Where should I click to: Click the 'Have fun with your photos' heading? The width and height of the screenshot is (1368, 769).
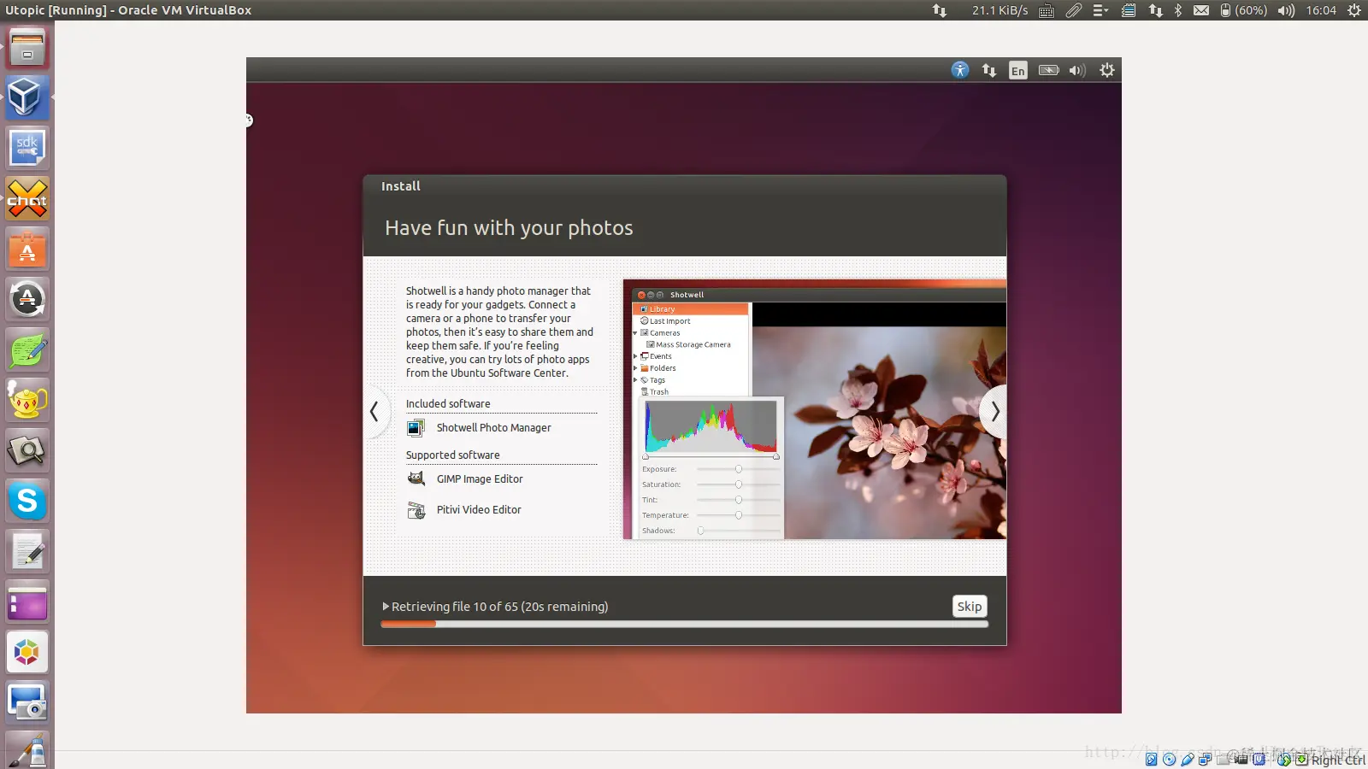(509, 228)
